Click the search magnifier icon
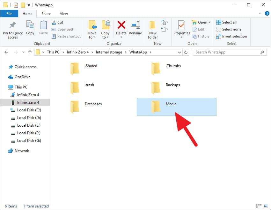This screenshot has width=271, height=210. pos(262,52)
